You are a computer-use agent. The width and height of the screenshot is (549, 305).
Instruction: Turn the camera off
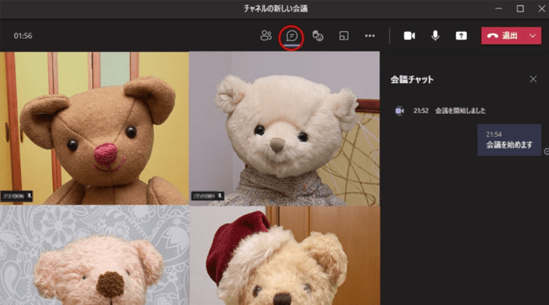click(x=409, y=36)
